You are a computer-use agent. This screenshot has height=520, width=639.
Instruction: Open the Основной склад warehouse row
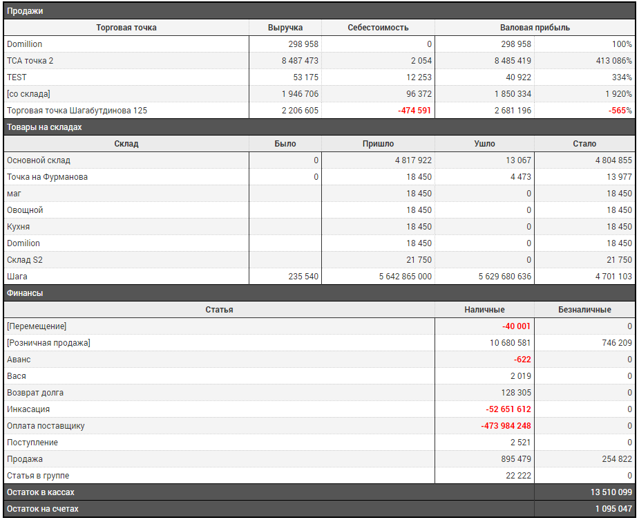pos(39,160)
